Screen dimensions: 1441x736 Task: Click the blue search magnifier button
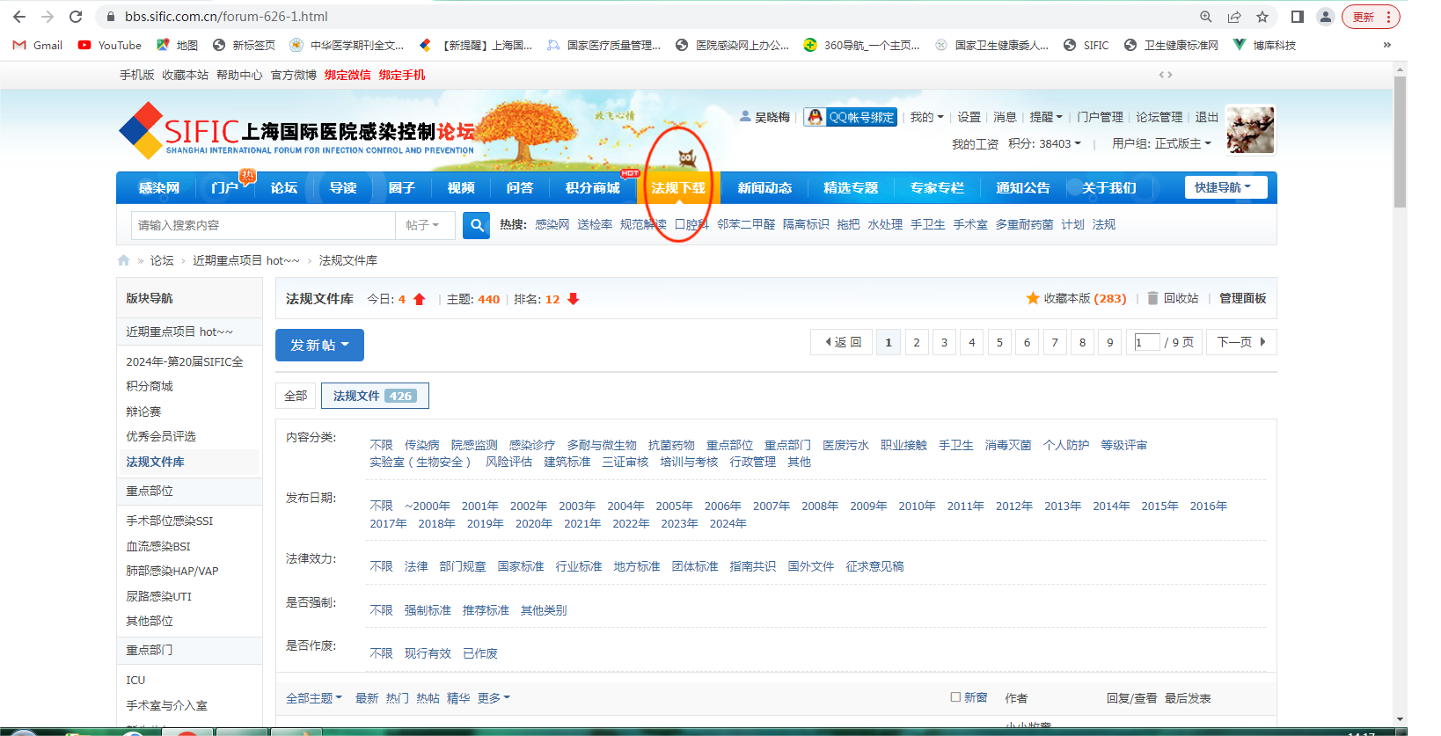pos(476,225)
